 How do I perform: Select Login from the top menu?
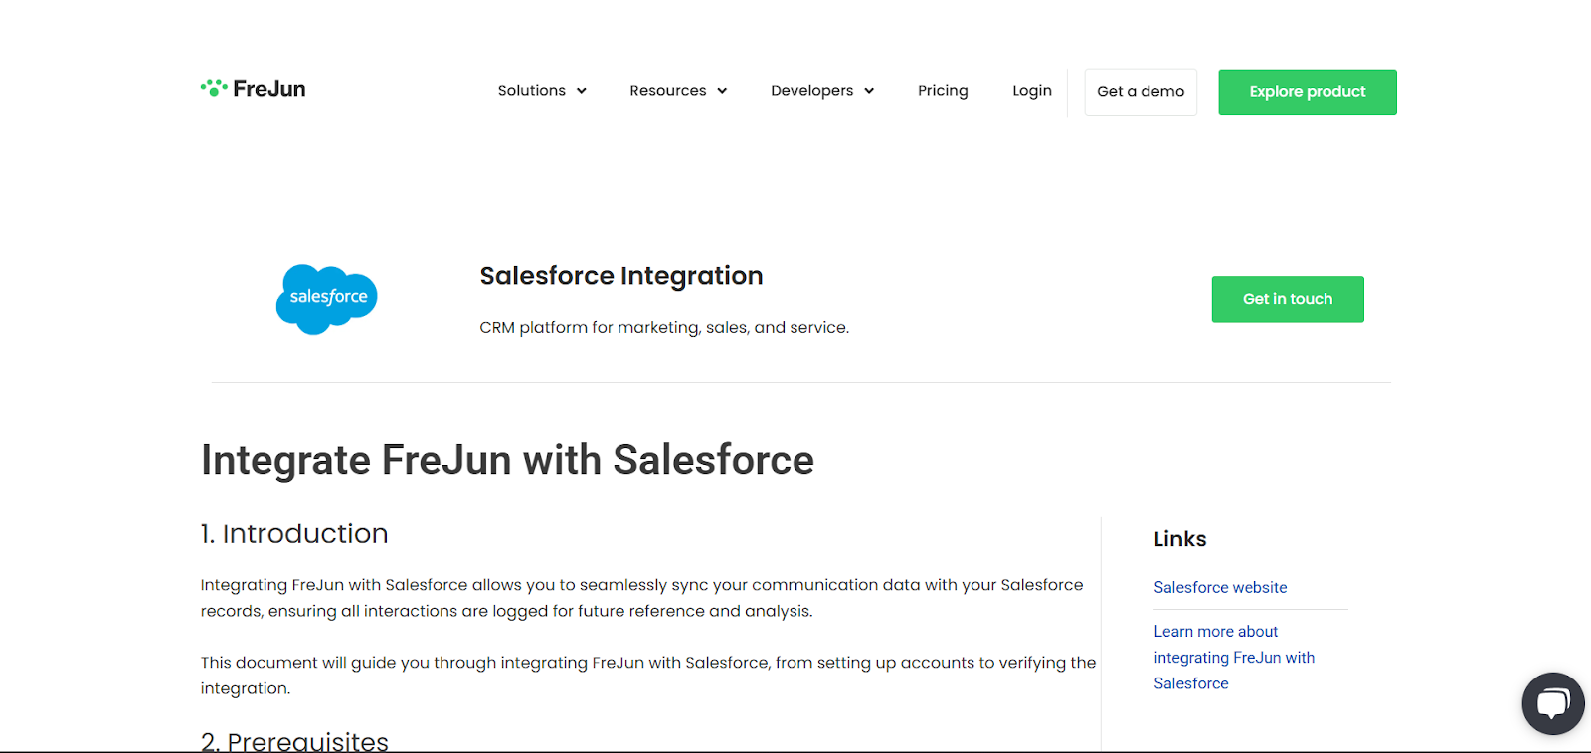click(1032, 90)
